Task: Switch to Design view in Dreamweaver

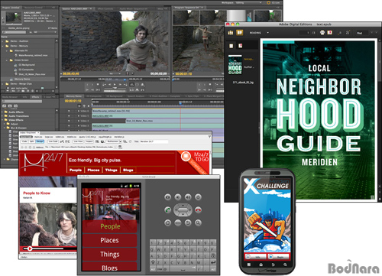Action: [x=40, y=141]
